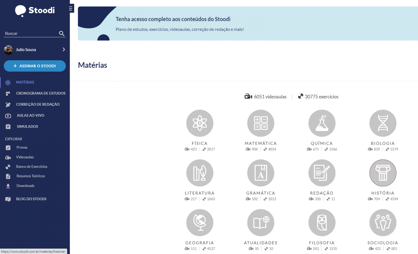Viewport: 418px width, 254px height.
Task: Visit the Blog do Stoodi
Action: (x=31, y=199)
